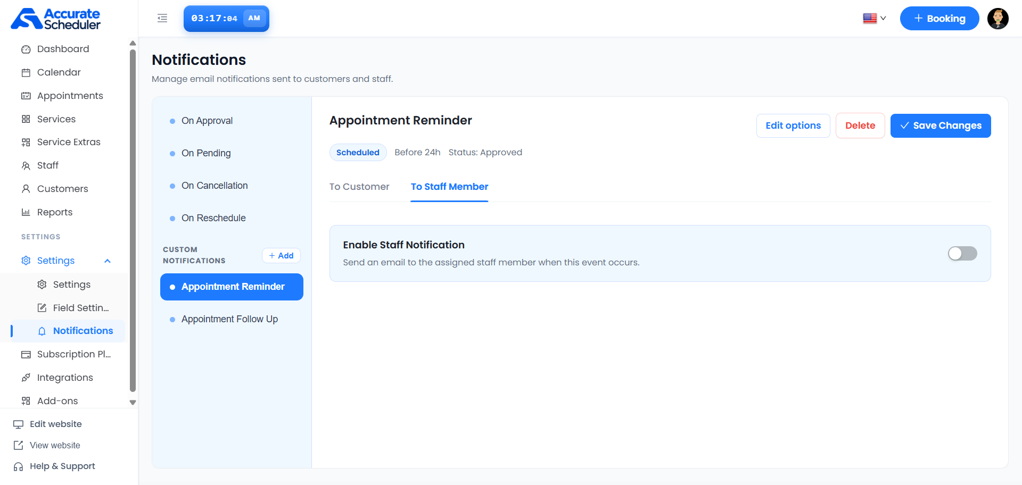Image resolution: width=1022 pixels, height=485 pixels.
Task: Select the On Pending notification
Action: click(x=232, y=153)
